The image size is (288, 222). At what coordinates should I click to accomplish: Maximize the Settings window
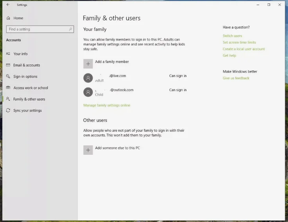[x=269, y=5]
